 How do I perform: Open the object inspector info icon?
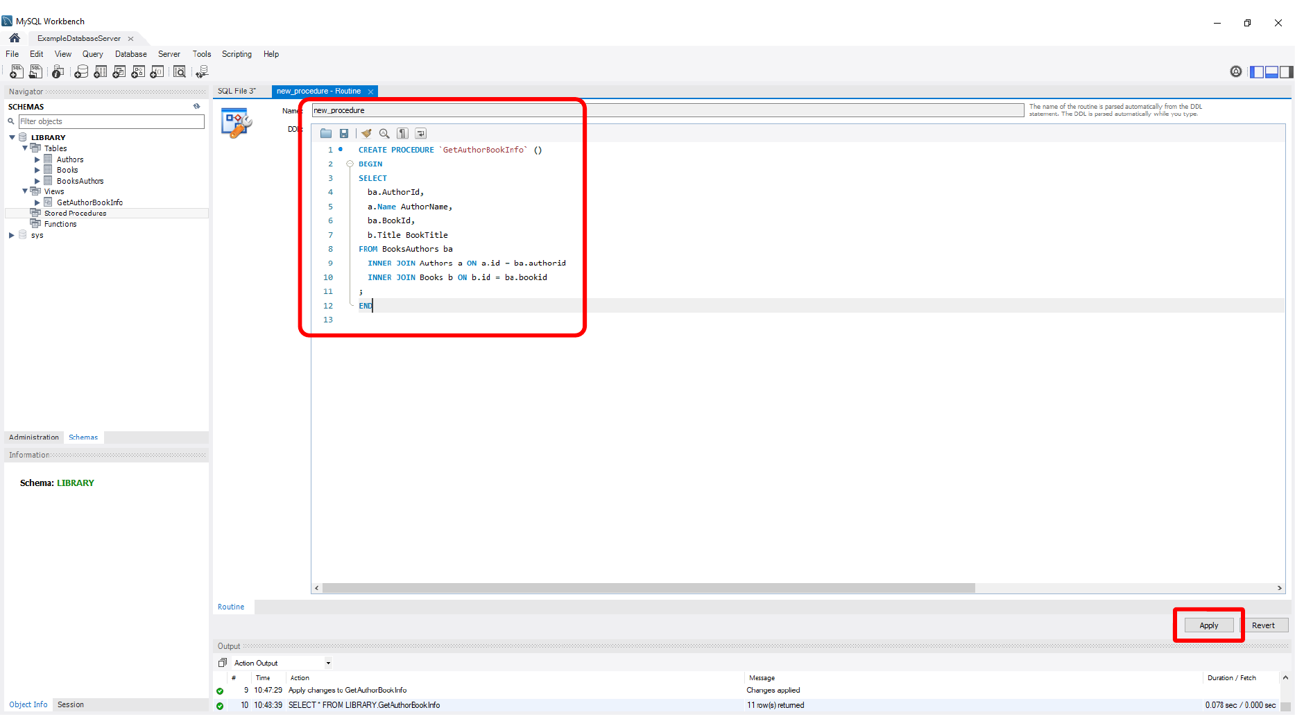pos(58,71)
